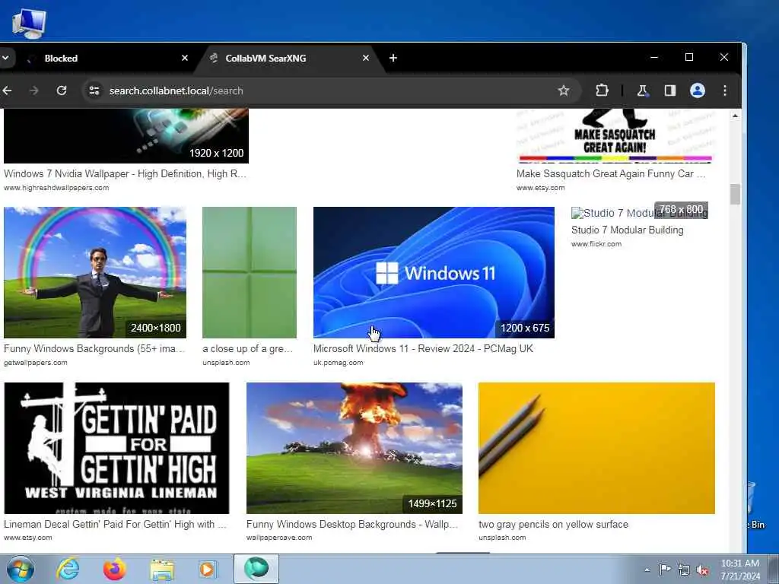Open the Windows 7 Nvidia Wallpaper thumbnail
Image resolution: width=779 pixels, height=584 pixels.
coord(126,135)
